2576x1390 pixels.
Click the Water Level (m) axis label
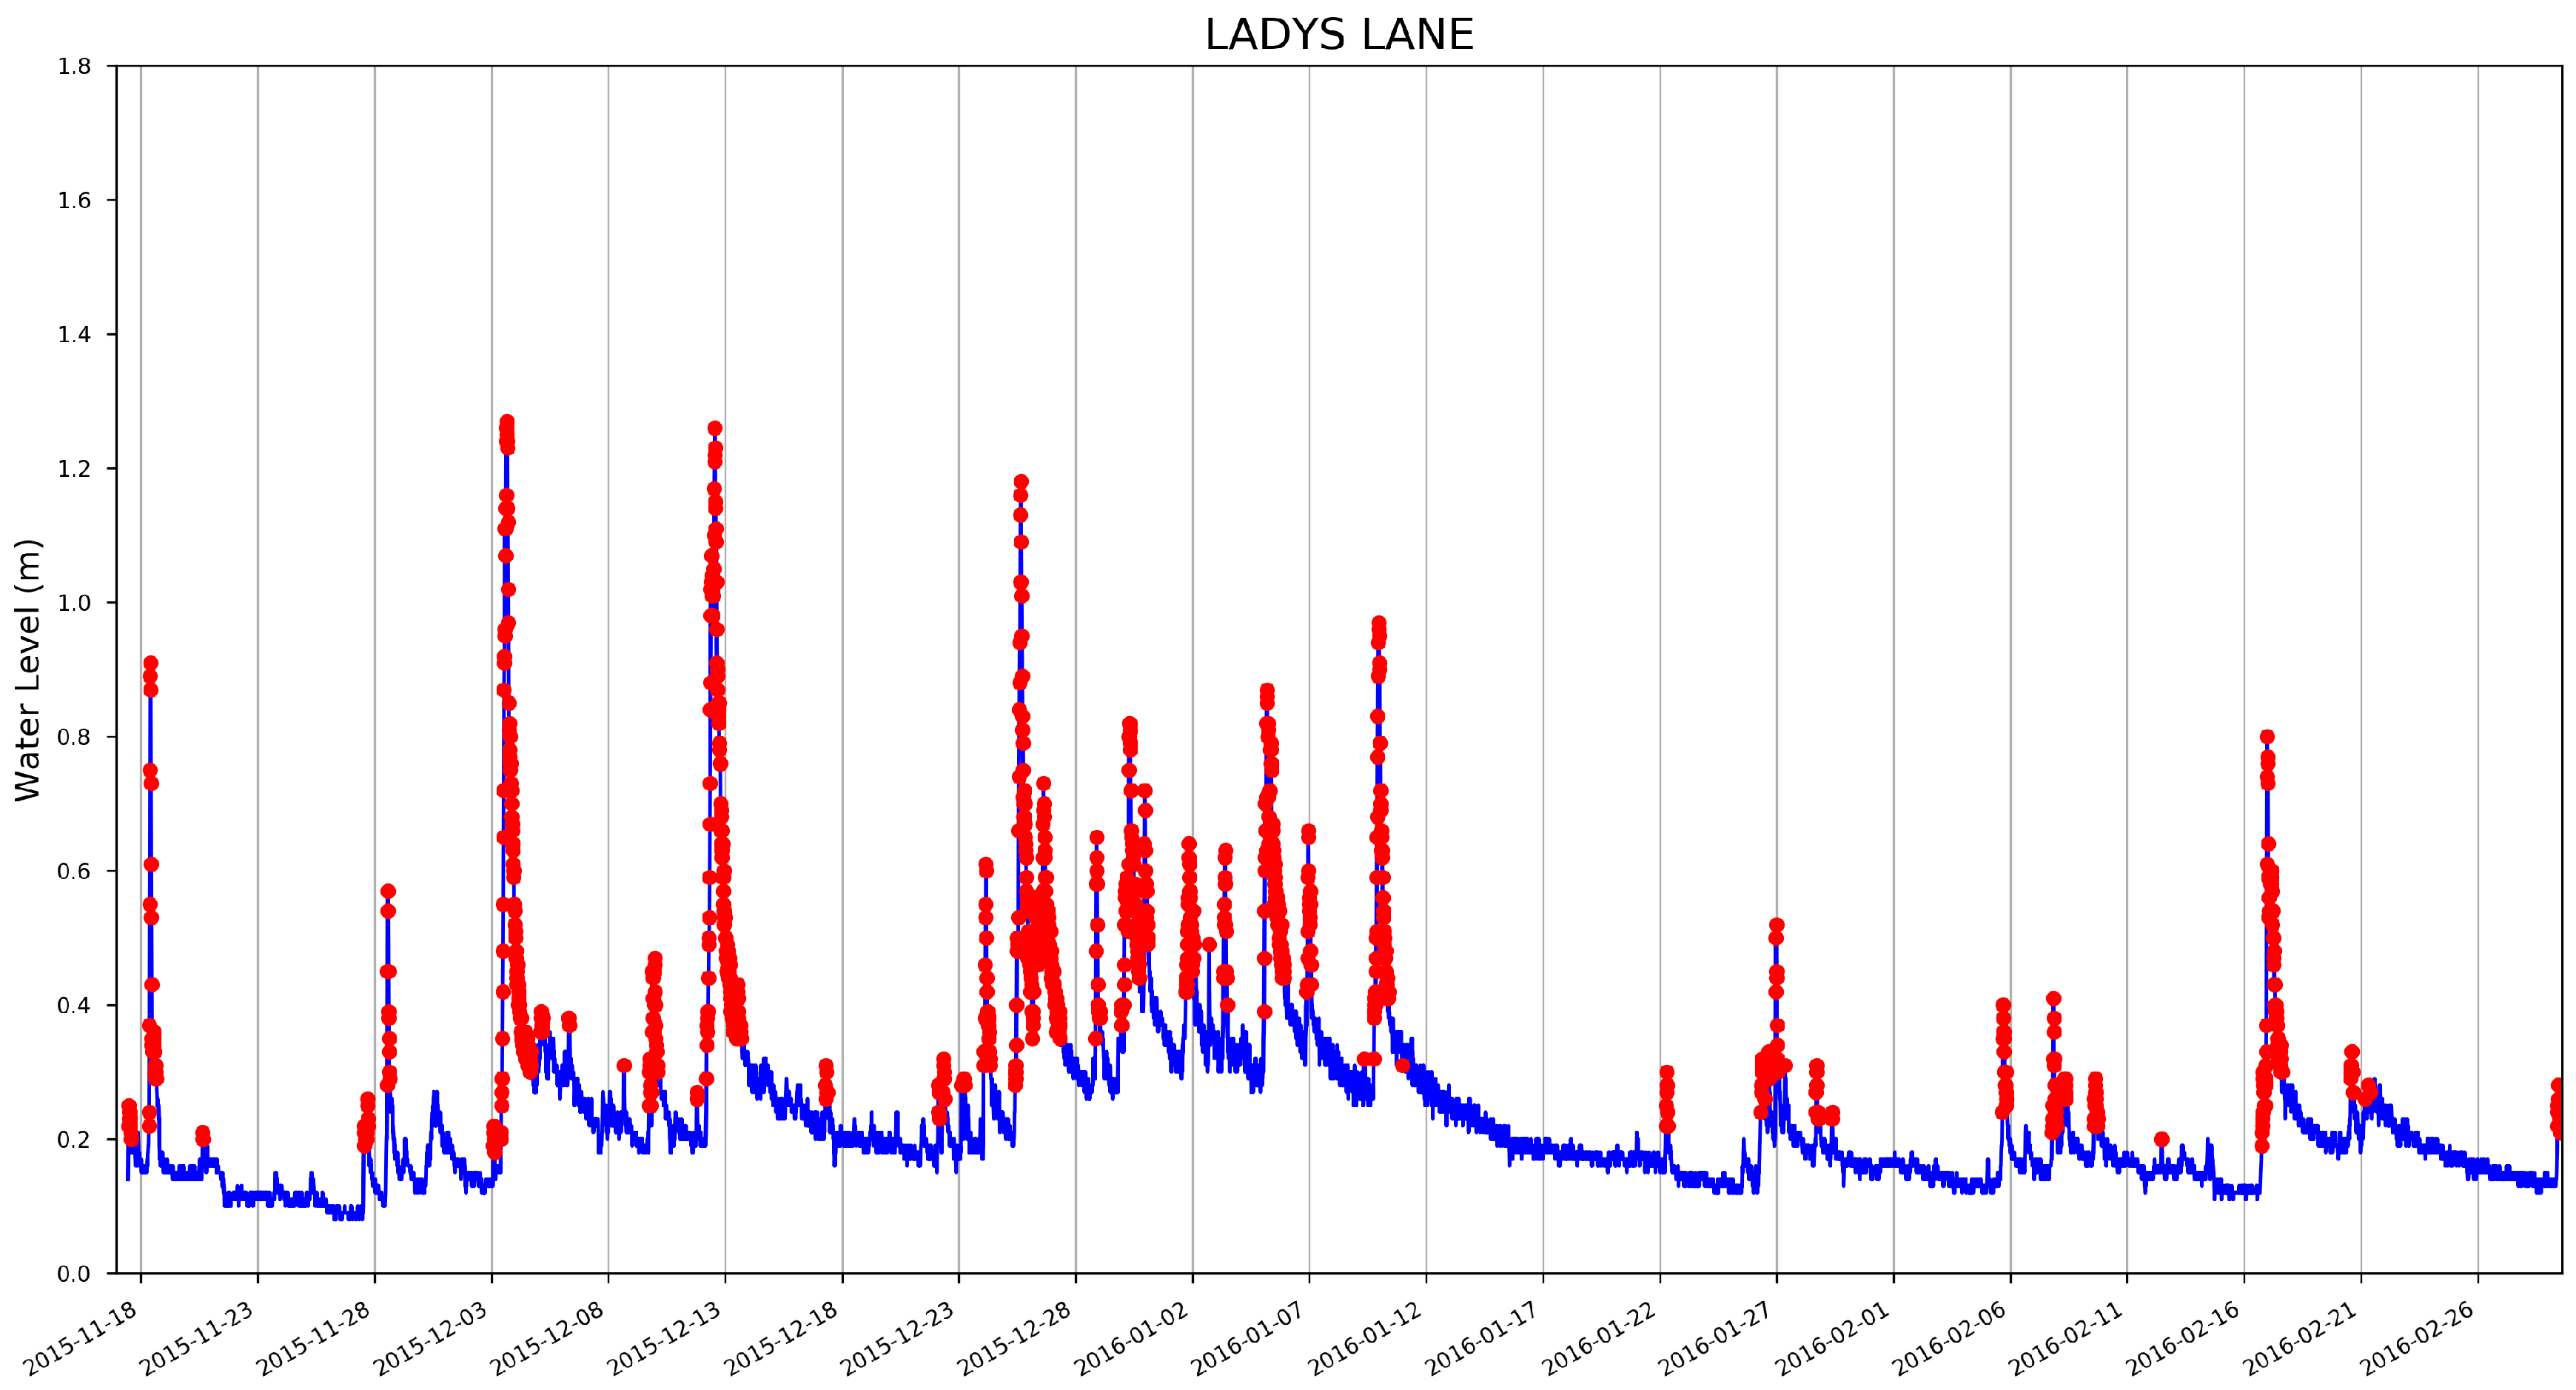[x=28, y=669]
